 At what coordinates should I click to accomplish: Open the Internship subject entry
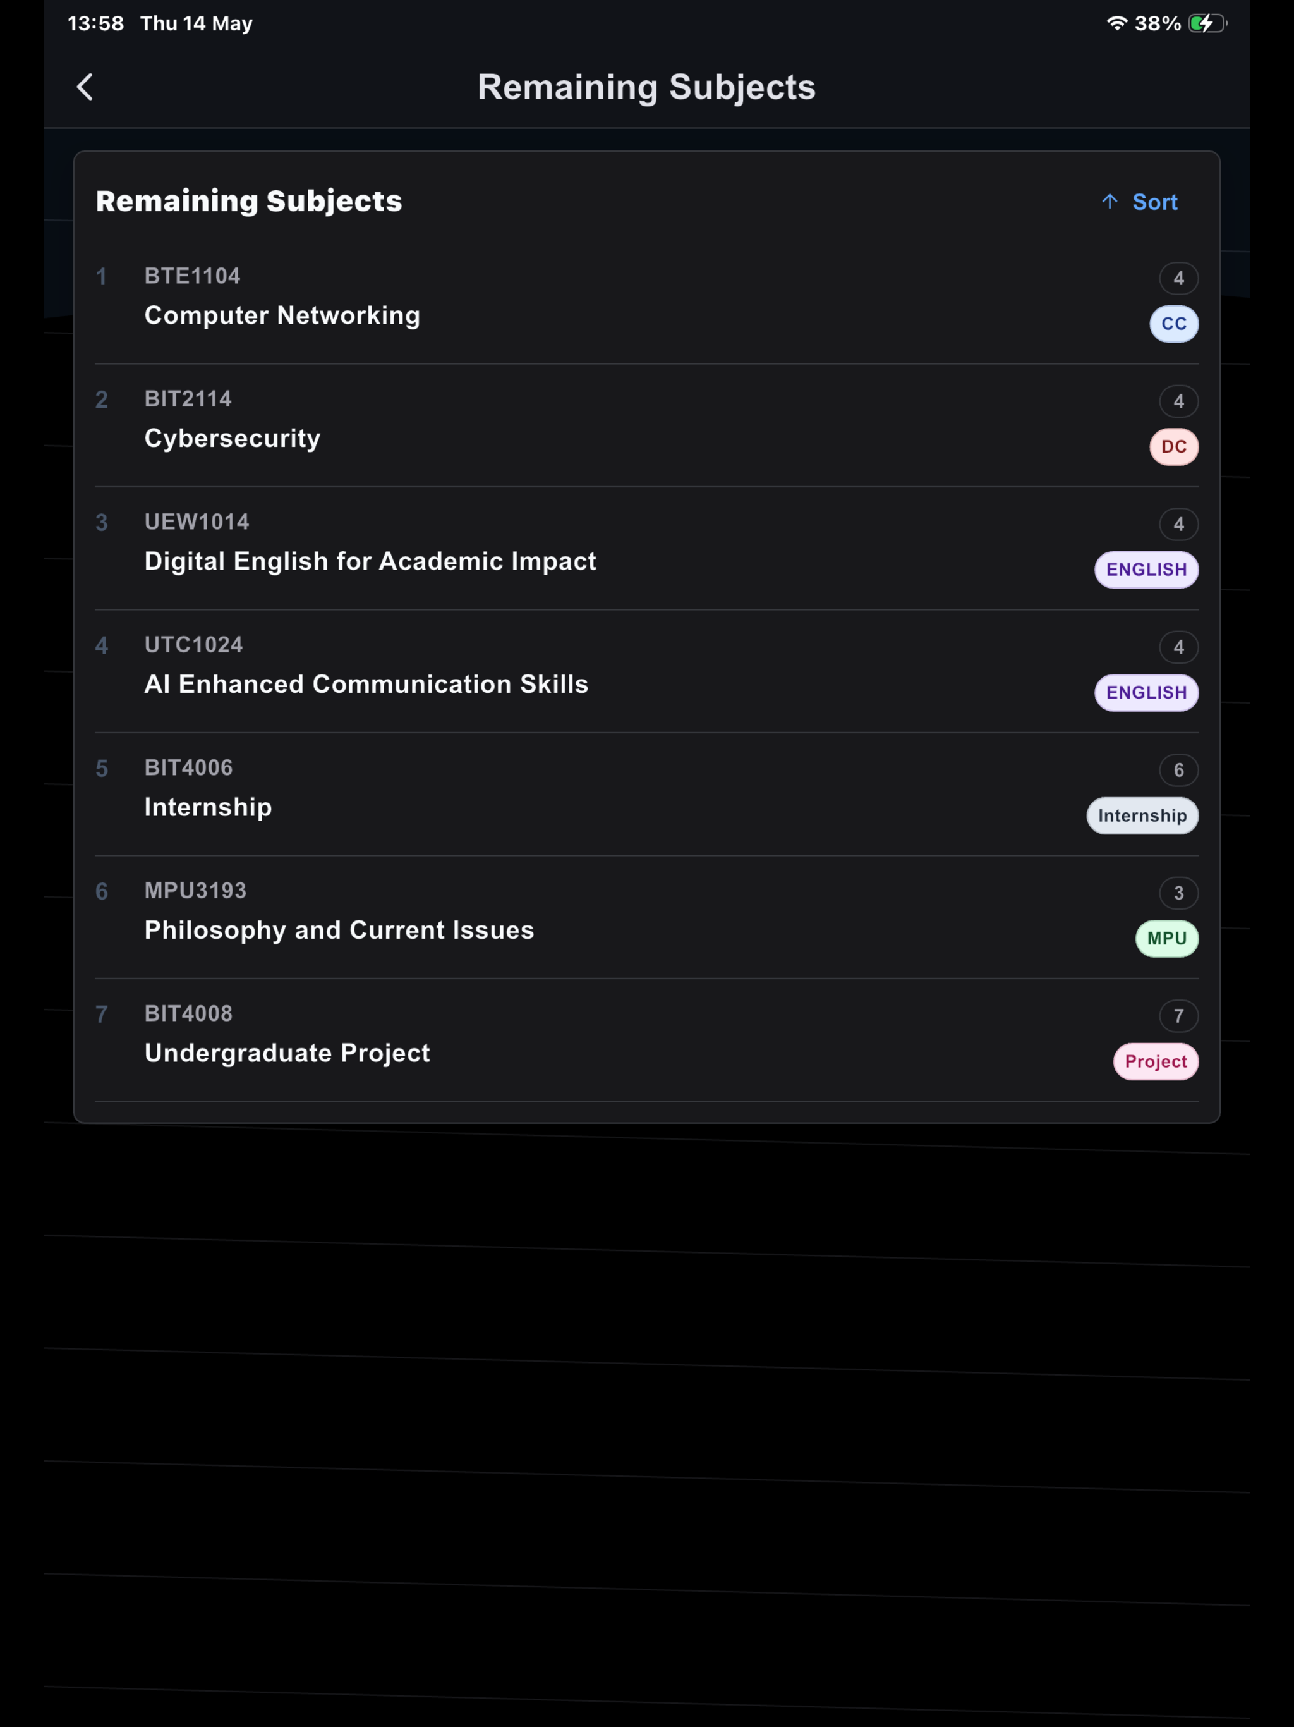tap(647, 793)
